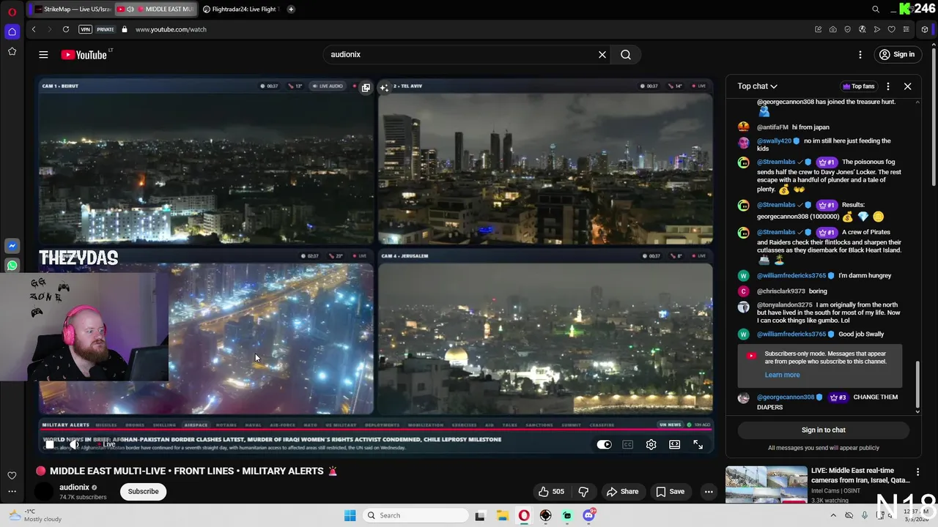
Task: Pop out video detach icon
Action: point(366,88)
